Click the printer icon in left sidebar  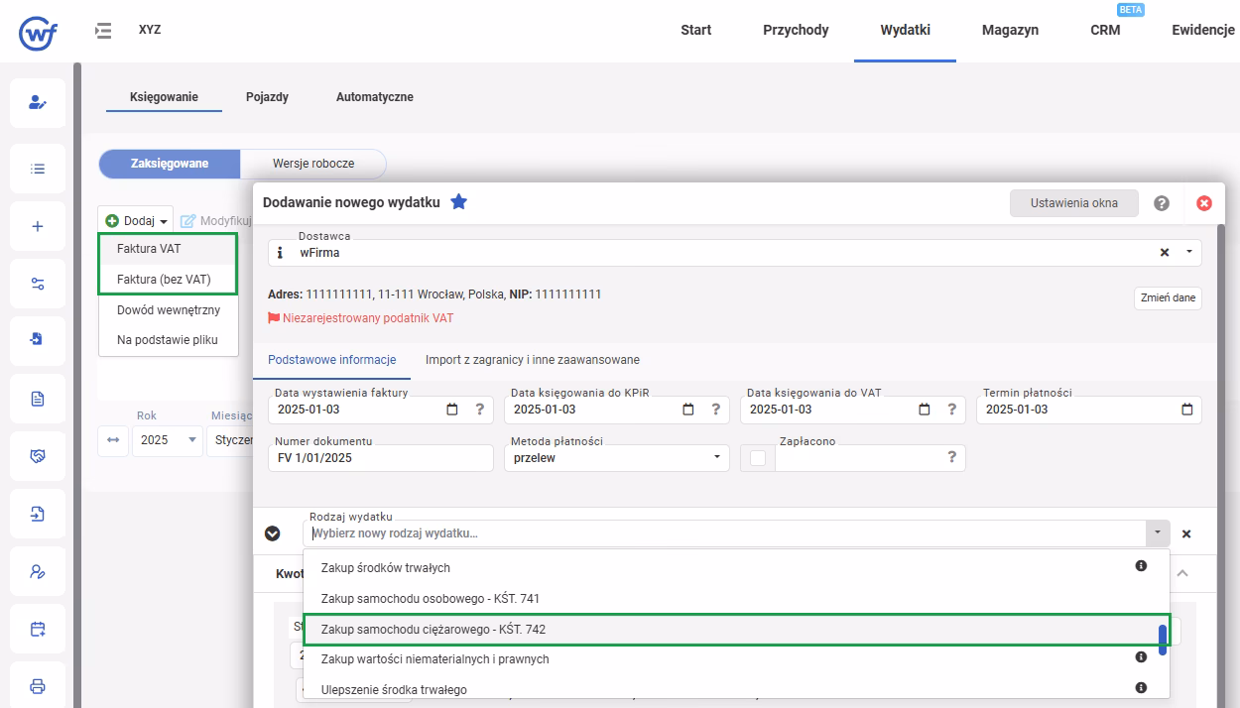(38, 686)
